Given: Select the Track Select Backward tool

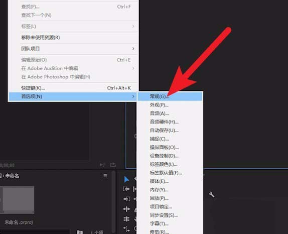Looking at the screenshot, I should click(126, 199).
